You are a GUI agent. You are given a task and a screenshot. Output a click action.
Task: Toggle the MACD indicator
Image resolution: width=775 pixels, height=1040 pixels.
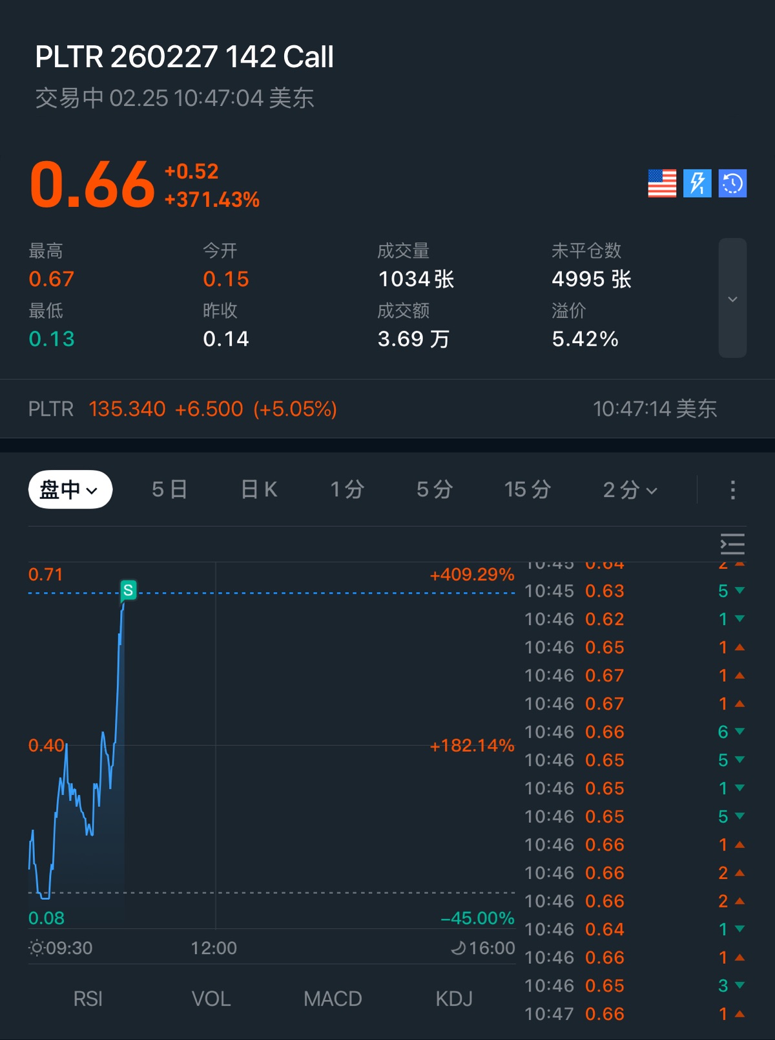click(333, 999)
